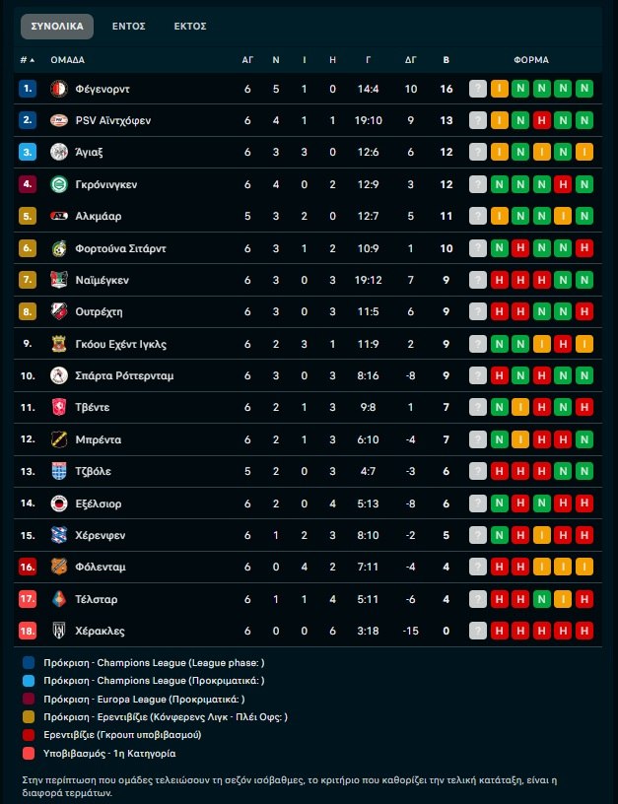Click the PSV Eindhoven club logo
The height and width of the screenshot is (804, 618).
coord(58,120)
